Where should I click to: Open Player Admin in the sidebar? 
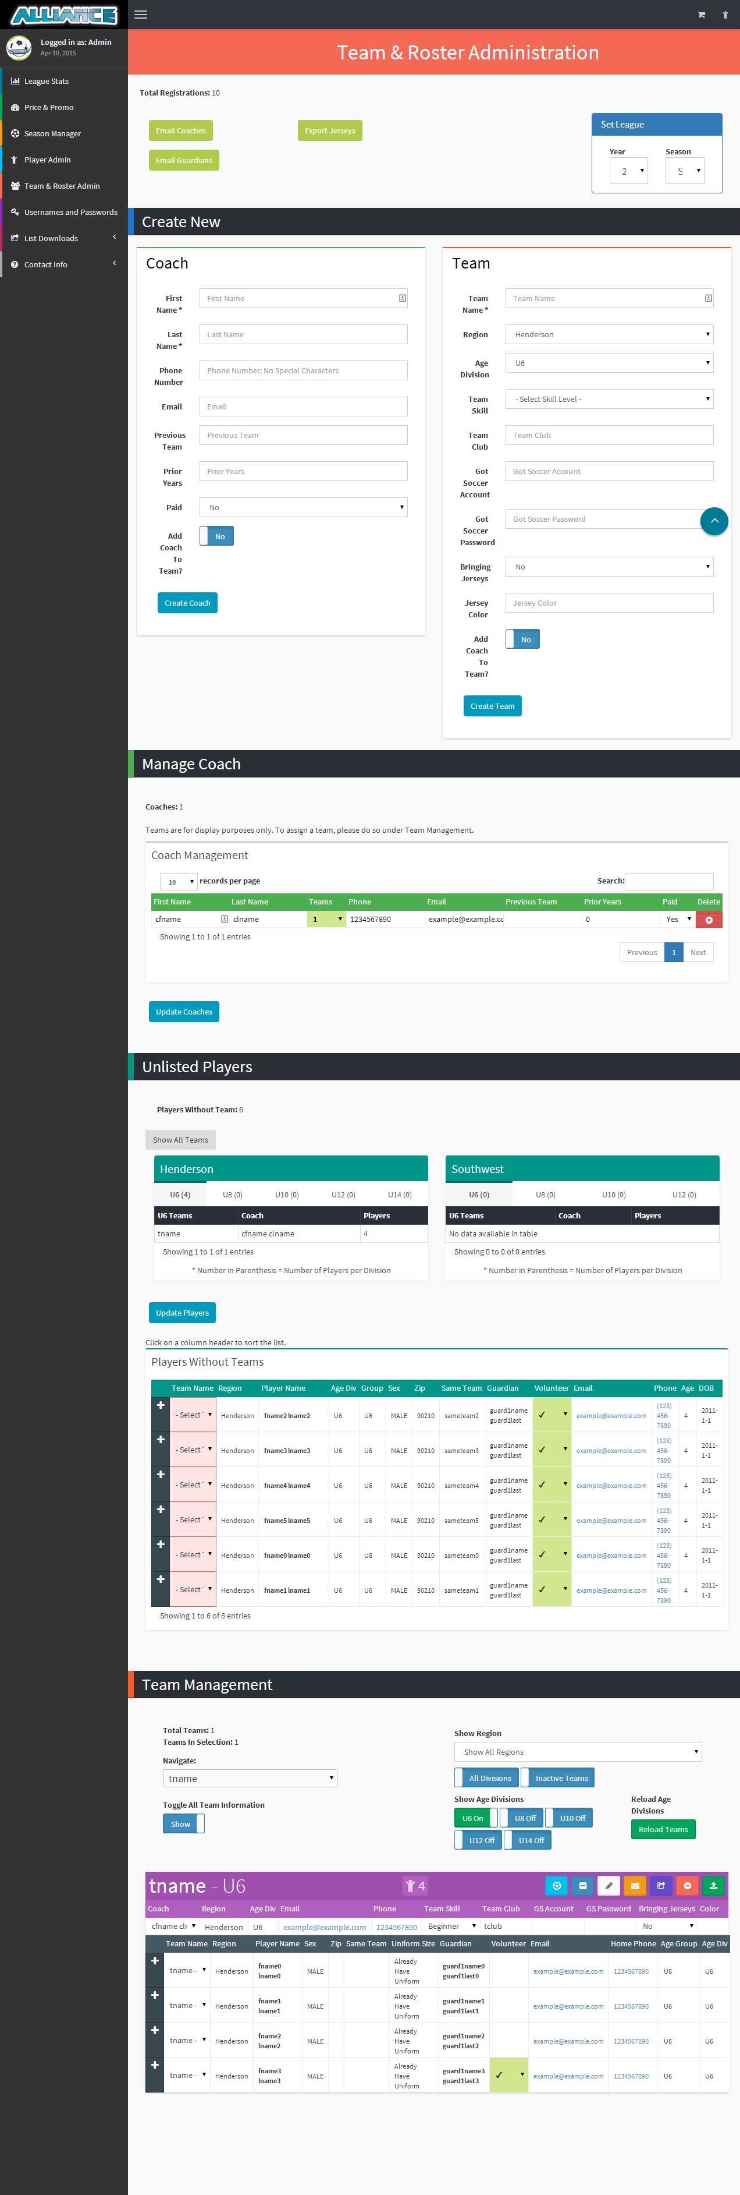click(48, 160)
